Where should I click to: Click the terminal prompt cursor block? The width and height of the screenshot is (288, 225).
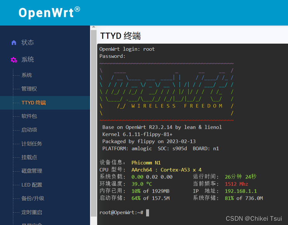(147, 213)
